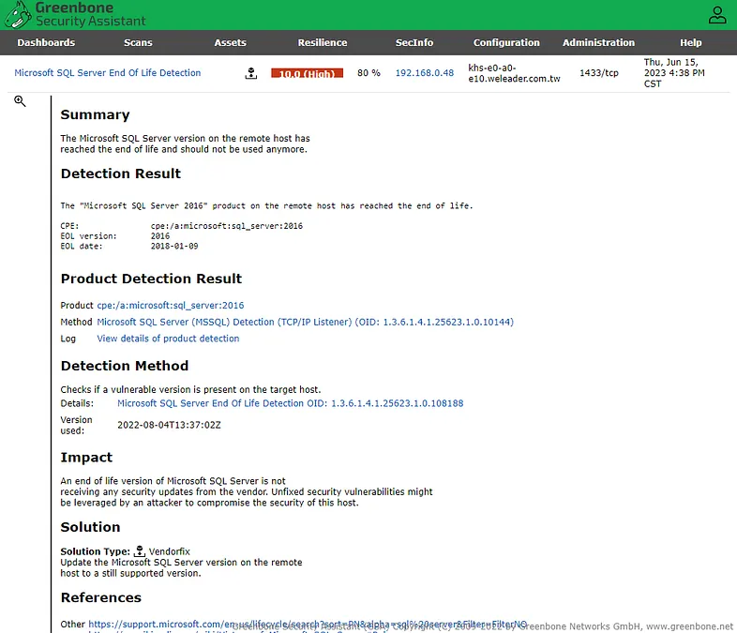This screenshot has height=633, width=737.
Task: Click the References heading
Action: (101, 597)
